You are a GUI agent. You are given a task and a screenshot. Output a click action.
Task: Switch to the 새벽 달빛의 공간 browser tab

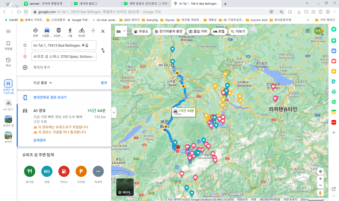pos(146,4)
